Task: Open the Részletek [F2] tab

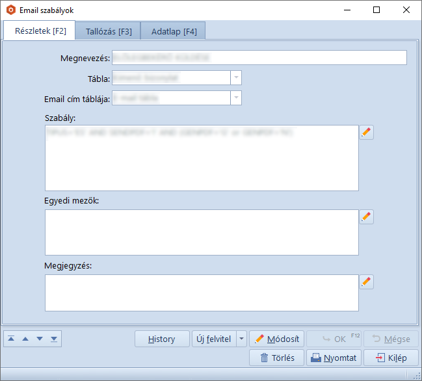Action: click(40, 31)
